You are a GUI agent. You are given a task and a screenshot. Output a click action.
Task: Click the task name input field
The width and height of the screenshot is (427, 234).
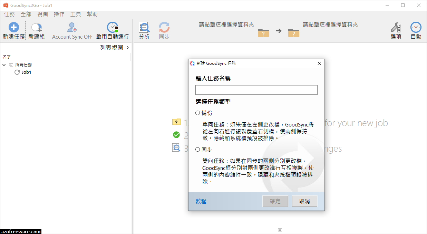[x=256, y=90]
